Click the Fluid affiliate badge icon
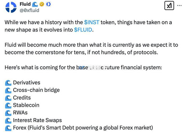 click(x=49, y=4)
